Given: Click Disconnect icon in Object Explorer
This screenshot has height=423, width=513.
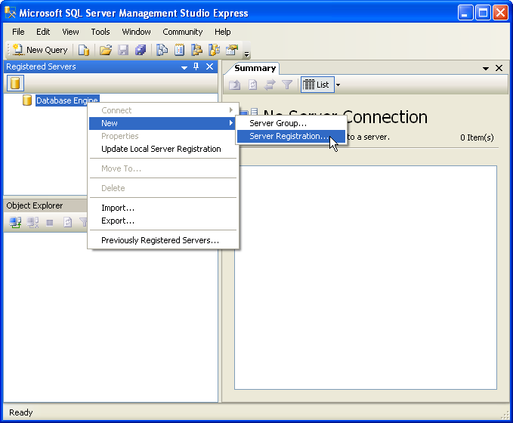Looking at the screenshot, I should [32, 223].
